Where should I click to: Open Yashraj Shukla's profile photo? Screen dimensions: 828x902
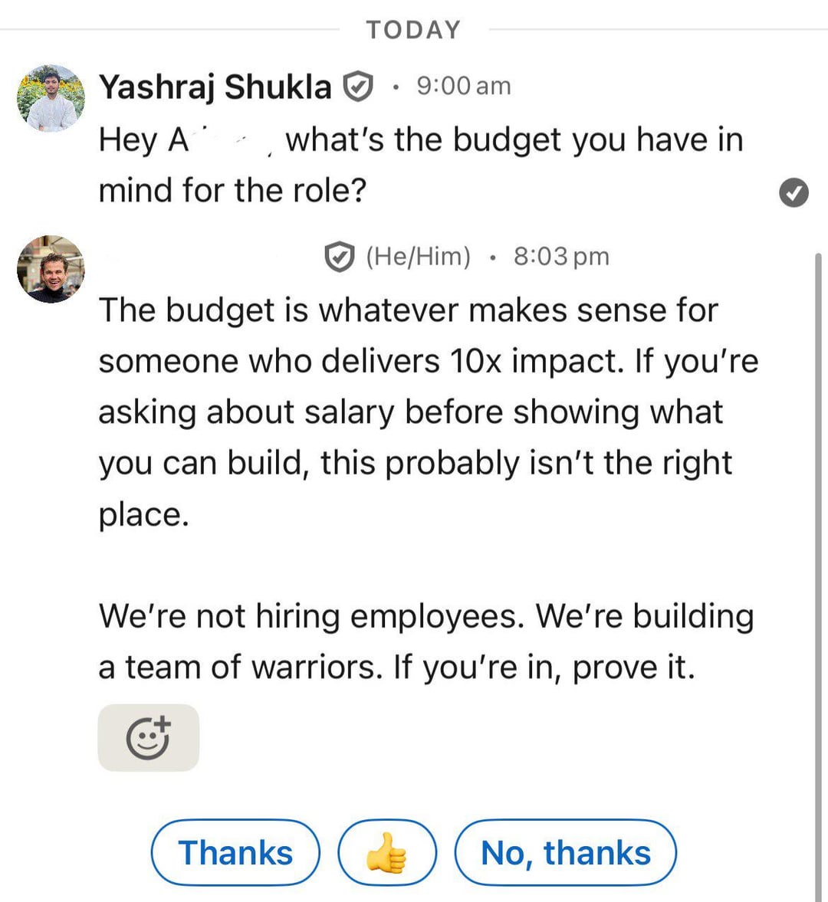tap(51, 98)
